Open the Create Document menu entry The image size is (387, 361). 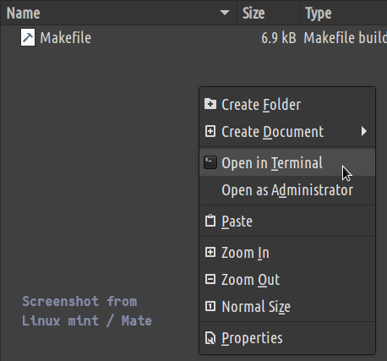(x=287, y=132)
